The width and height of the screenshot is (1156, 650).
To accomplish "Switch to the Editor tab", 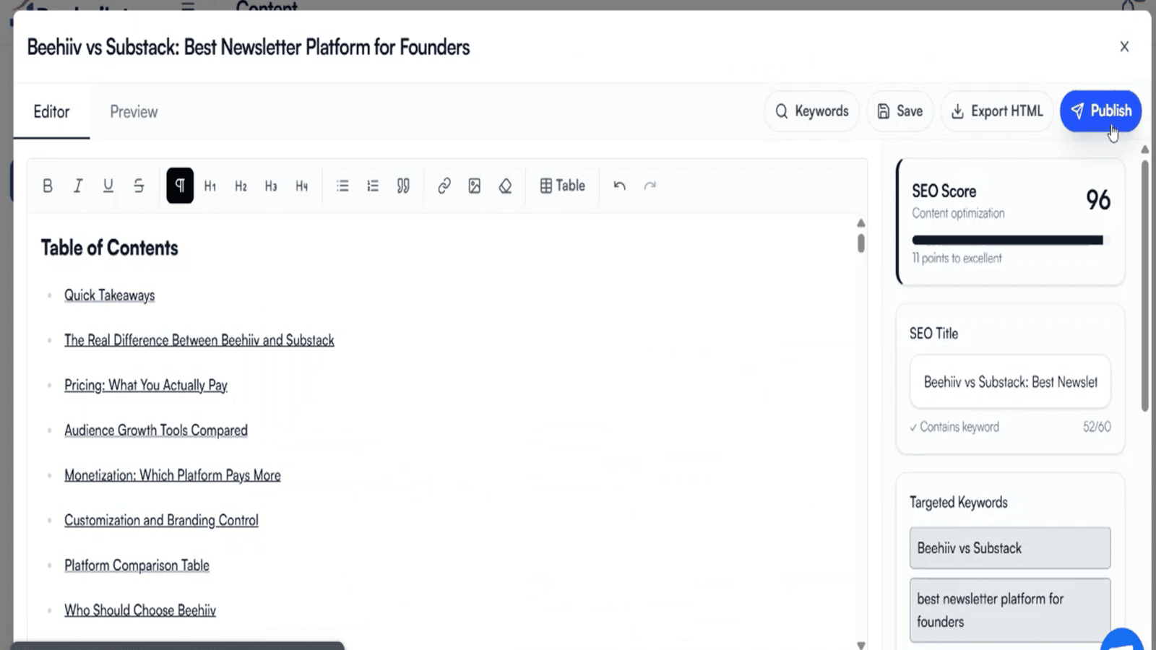I will (x=51, y=112).
